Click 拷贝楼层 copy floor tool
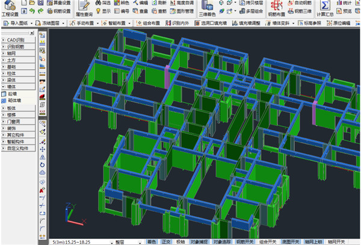Screen dimensions: 361x245 [x=251, y=3]
